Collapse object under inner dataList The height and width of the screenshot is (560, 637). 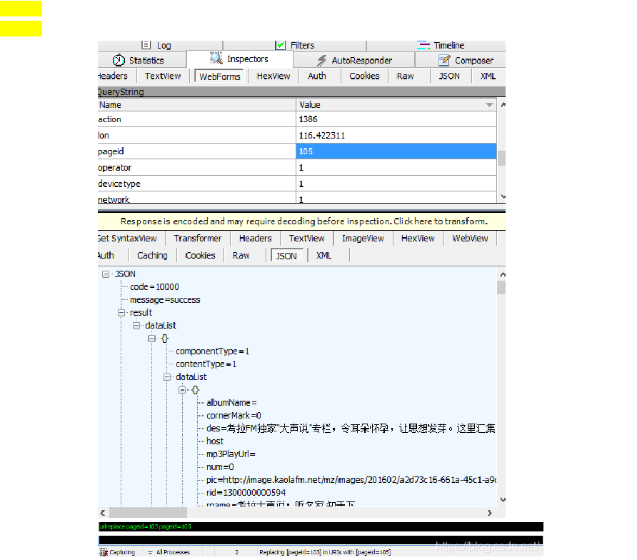pyautogui.click(x=182, y=390)
